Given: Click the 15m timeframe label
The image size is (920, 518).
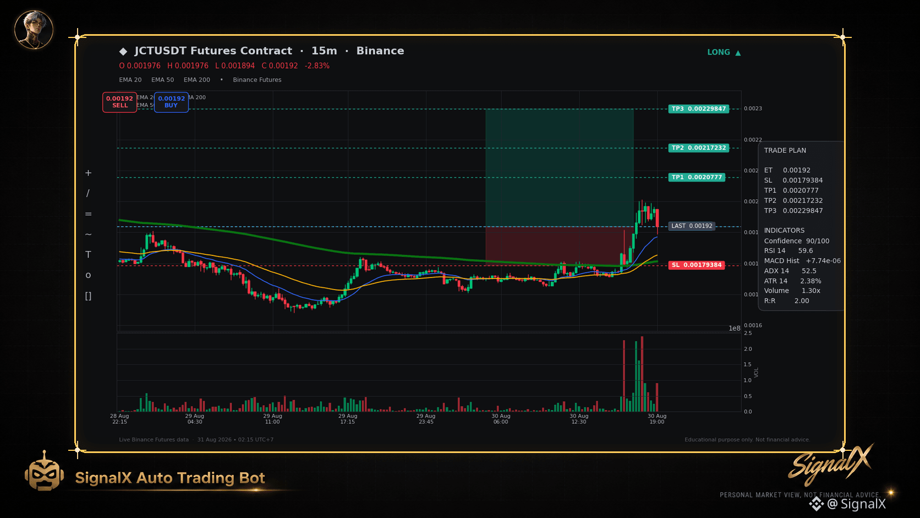Looking at the screenshot, I should tap(324, 51).
